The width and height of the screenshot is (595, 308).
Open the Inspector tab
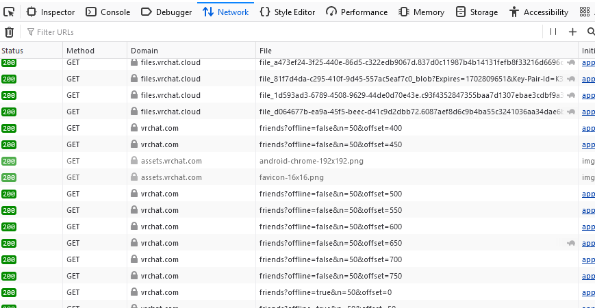(x=51, y=12)
